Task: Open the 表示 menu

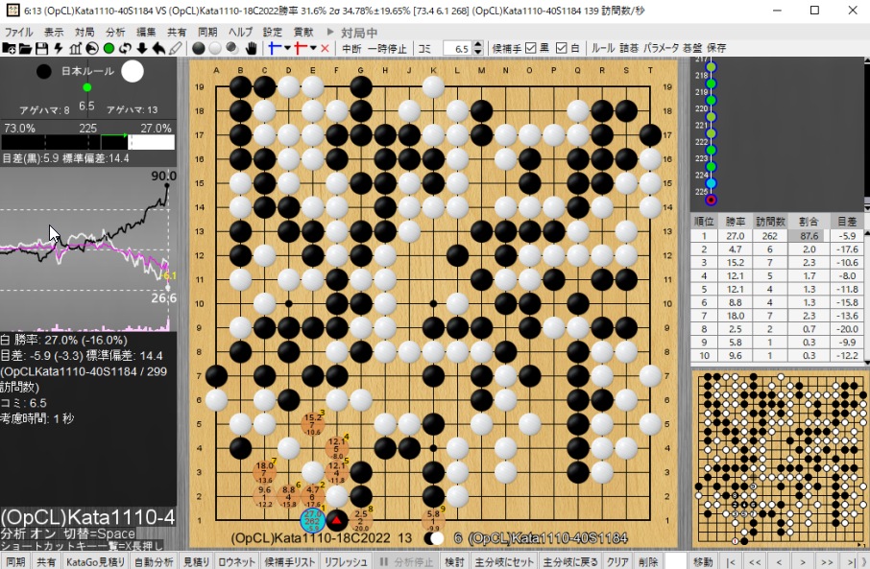Action: click(x=54, y=33)
